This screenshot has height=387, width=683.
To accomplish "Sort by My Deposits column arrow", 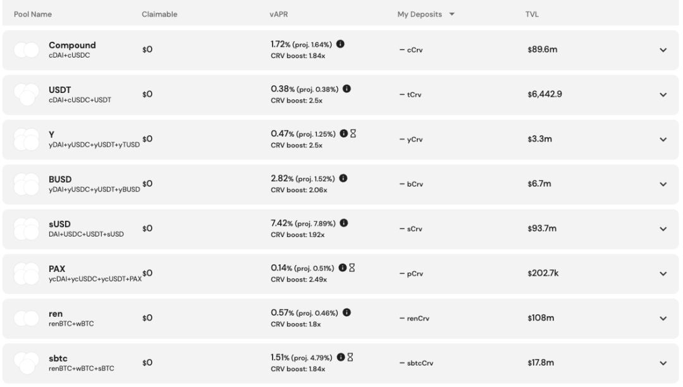I will [x=452, y=15].
